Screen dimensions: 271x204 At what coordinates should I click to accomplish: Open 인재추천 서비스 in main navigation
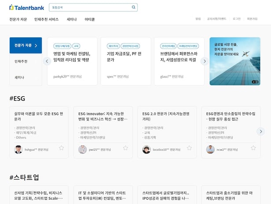click(x=46, y=19)
